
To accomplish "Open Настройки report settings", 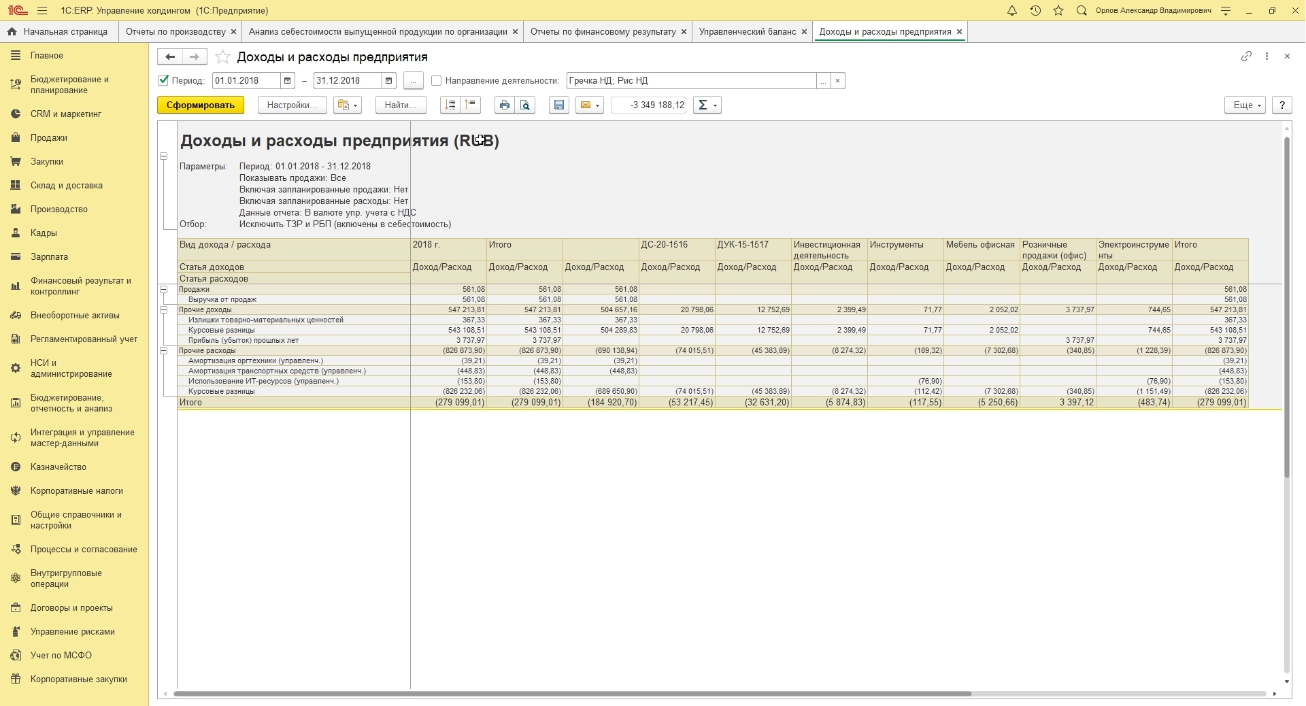I will pos(292,105).
